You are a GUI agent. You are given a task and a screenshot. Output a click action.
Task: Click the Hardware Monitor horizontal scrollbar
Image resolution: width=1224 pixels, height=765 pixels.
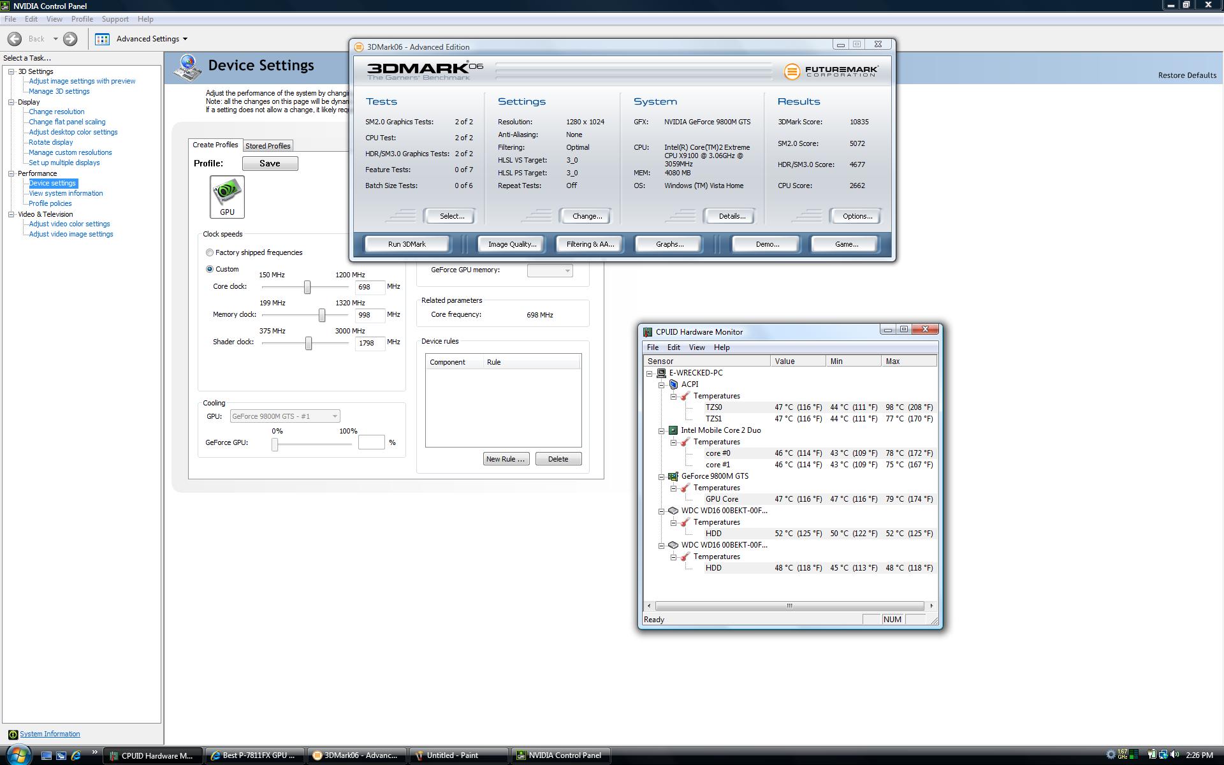click(x=789, y=606)
